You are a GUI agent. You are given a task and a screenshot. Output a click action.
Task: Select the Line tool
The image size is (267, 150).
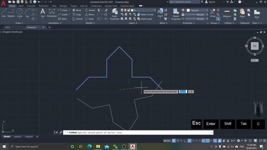4,13
